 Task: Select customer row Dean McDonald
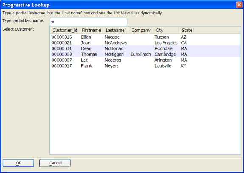click(146, 48)
